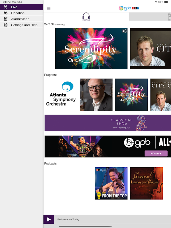Tap the Alarm/Sleep clock icon

tap(5, 19)
